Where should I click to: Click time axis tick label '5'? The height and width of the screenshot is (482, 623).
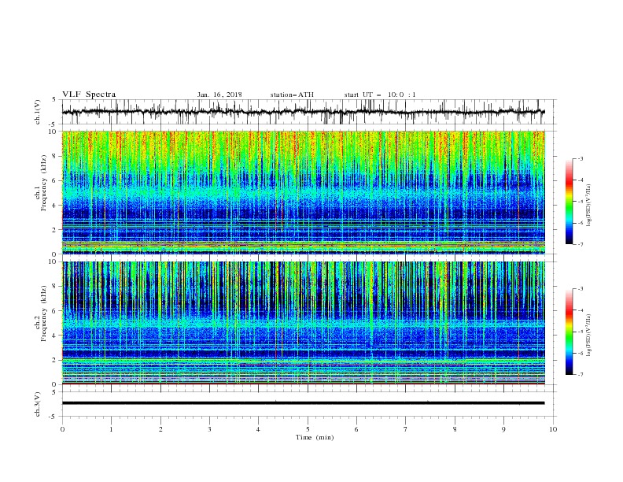[x=308, y=429]
